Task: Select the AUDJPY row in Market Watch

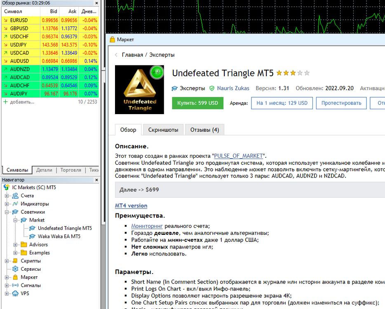Action: tap(50, 94)
